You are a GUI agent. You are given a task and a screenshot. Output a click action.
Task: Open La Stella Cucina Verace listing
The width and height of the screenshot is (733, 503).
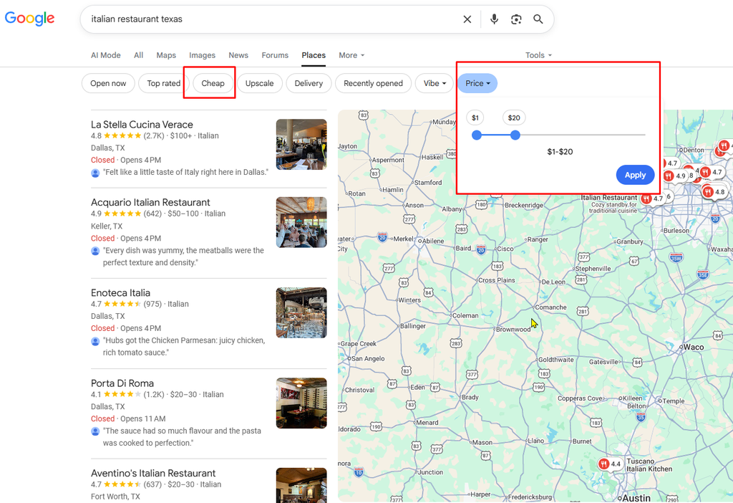point(142,125)
